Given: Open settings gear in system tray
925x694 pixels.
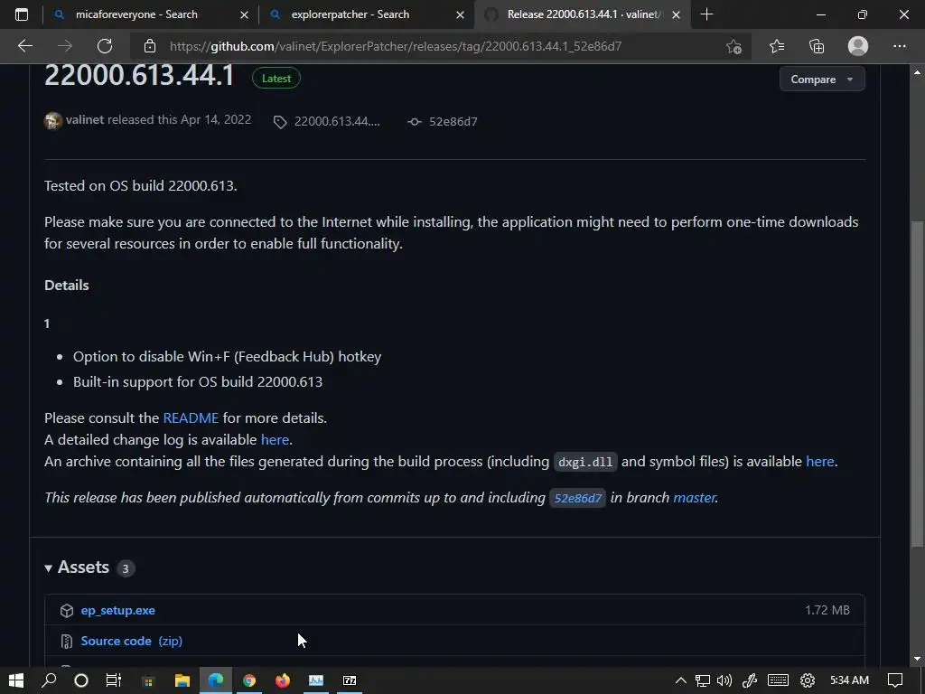Looking at the screenshot, I should (808, 680).
